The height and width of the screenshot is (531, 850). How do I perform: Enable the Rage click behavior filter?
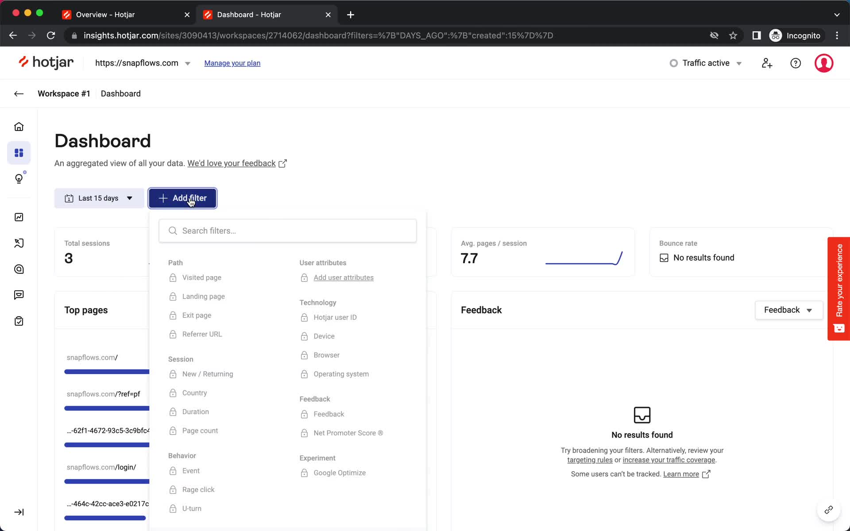[198, 489]
